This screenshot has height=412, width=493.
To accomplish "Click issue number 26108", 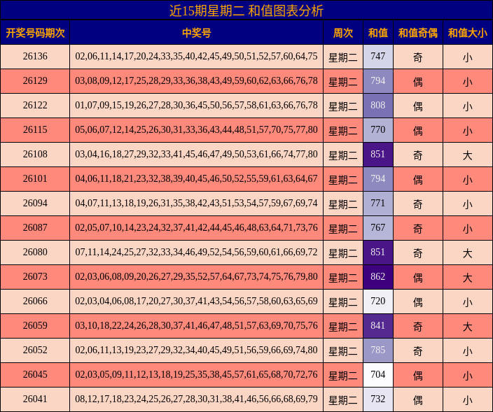I will pyautogui.click(x=35, y=154).
